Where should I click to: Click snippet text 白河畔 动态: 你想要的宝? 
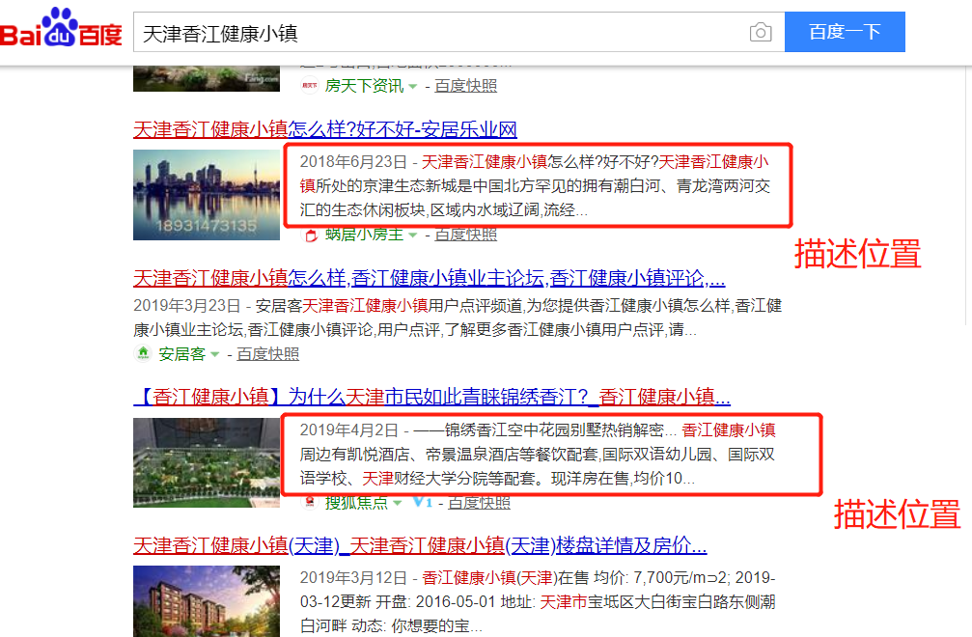click(384, 626)
